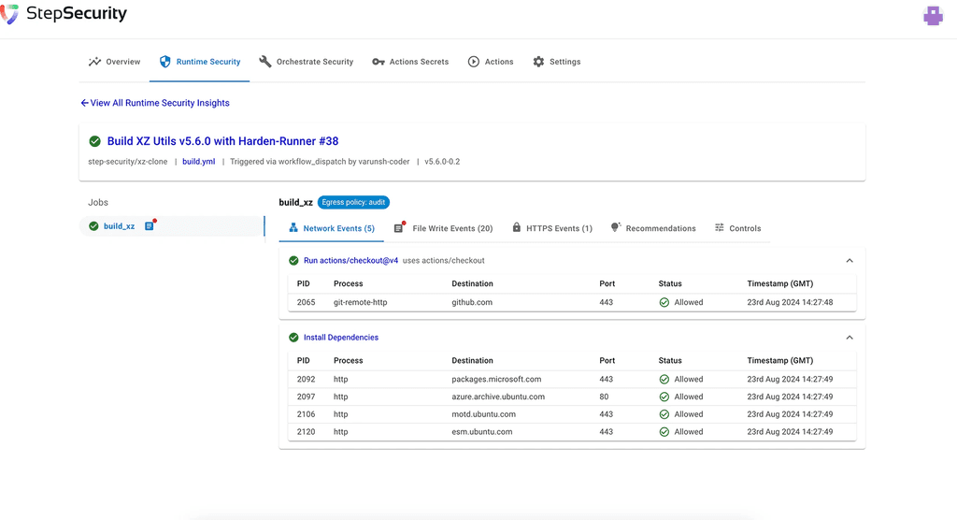Switch to HTTPS Events (1) tab
The width and height of the screenshot is (957, 520).
(x=552, y=228)
